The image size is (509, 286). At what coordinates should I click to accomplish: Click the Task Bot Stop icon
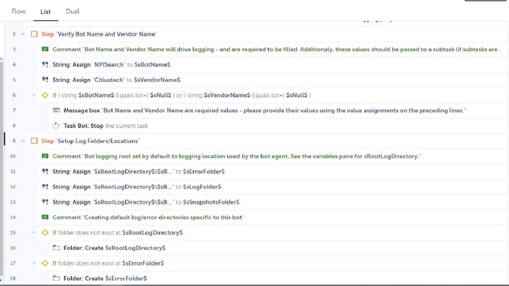[56, 126]
